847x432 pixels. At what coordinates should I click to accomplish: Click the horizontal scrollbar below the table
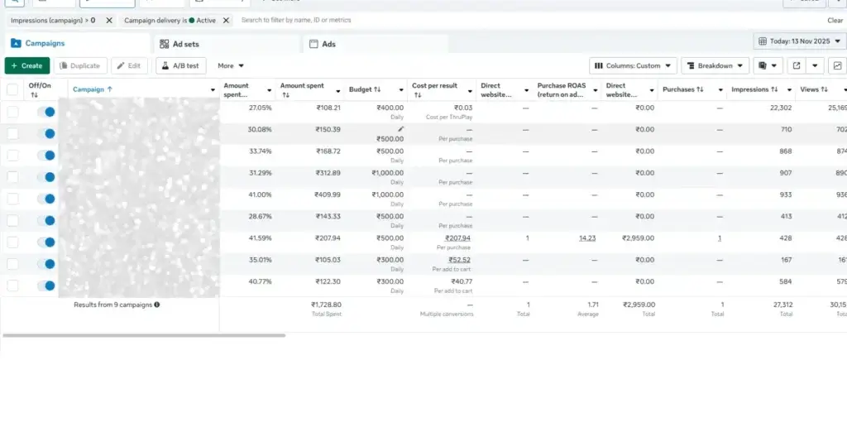tap(144, 335)
